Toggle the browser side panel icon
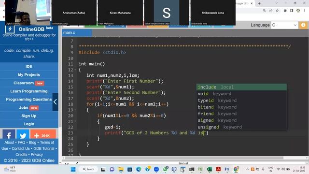The image size is (309, 174). pyautogui.click(x=292, y=11)
